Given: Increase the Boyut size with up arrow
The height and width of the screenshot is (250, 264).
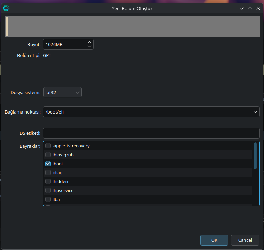Looking at the screenshot, I should pos(89,42).
